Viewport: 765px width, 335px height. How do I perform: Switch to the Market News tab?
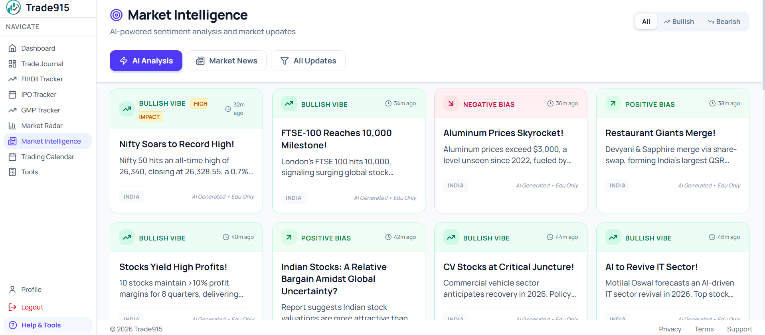227,61
